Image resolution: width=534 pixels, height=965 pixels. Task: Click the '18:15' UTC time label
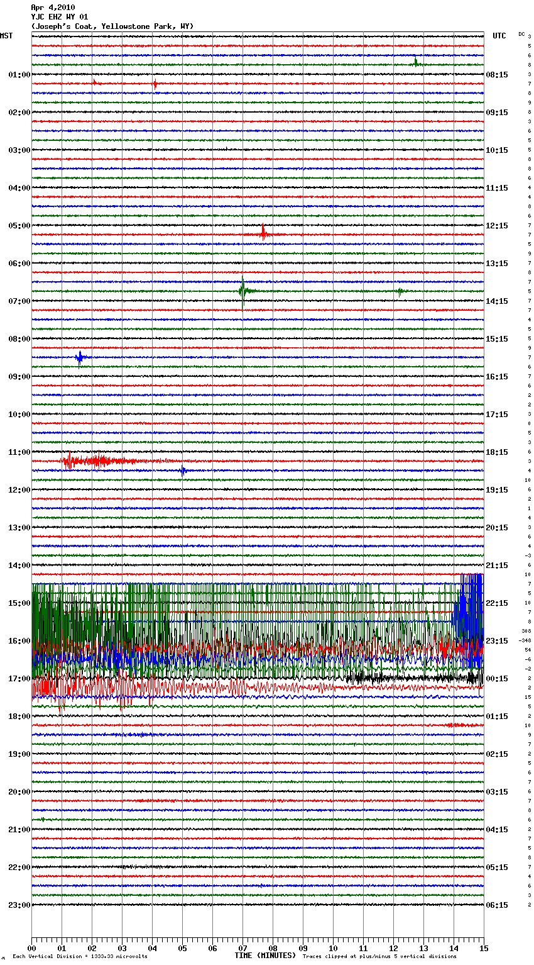click(x=497, y=452)
